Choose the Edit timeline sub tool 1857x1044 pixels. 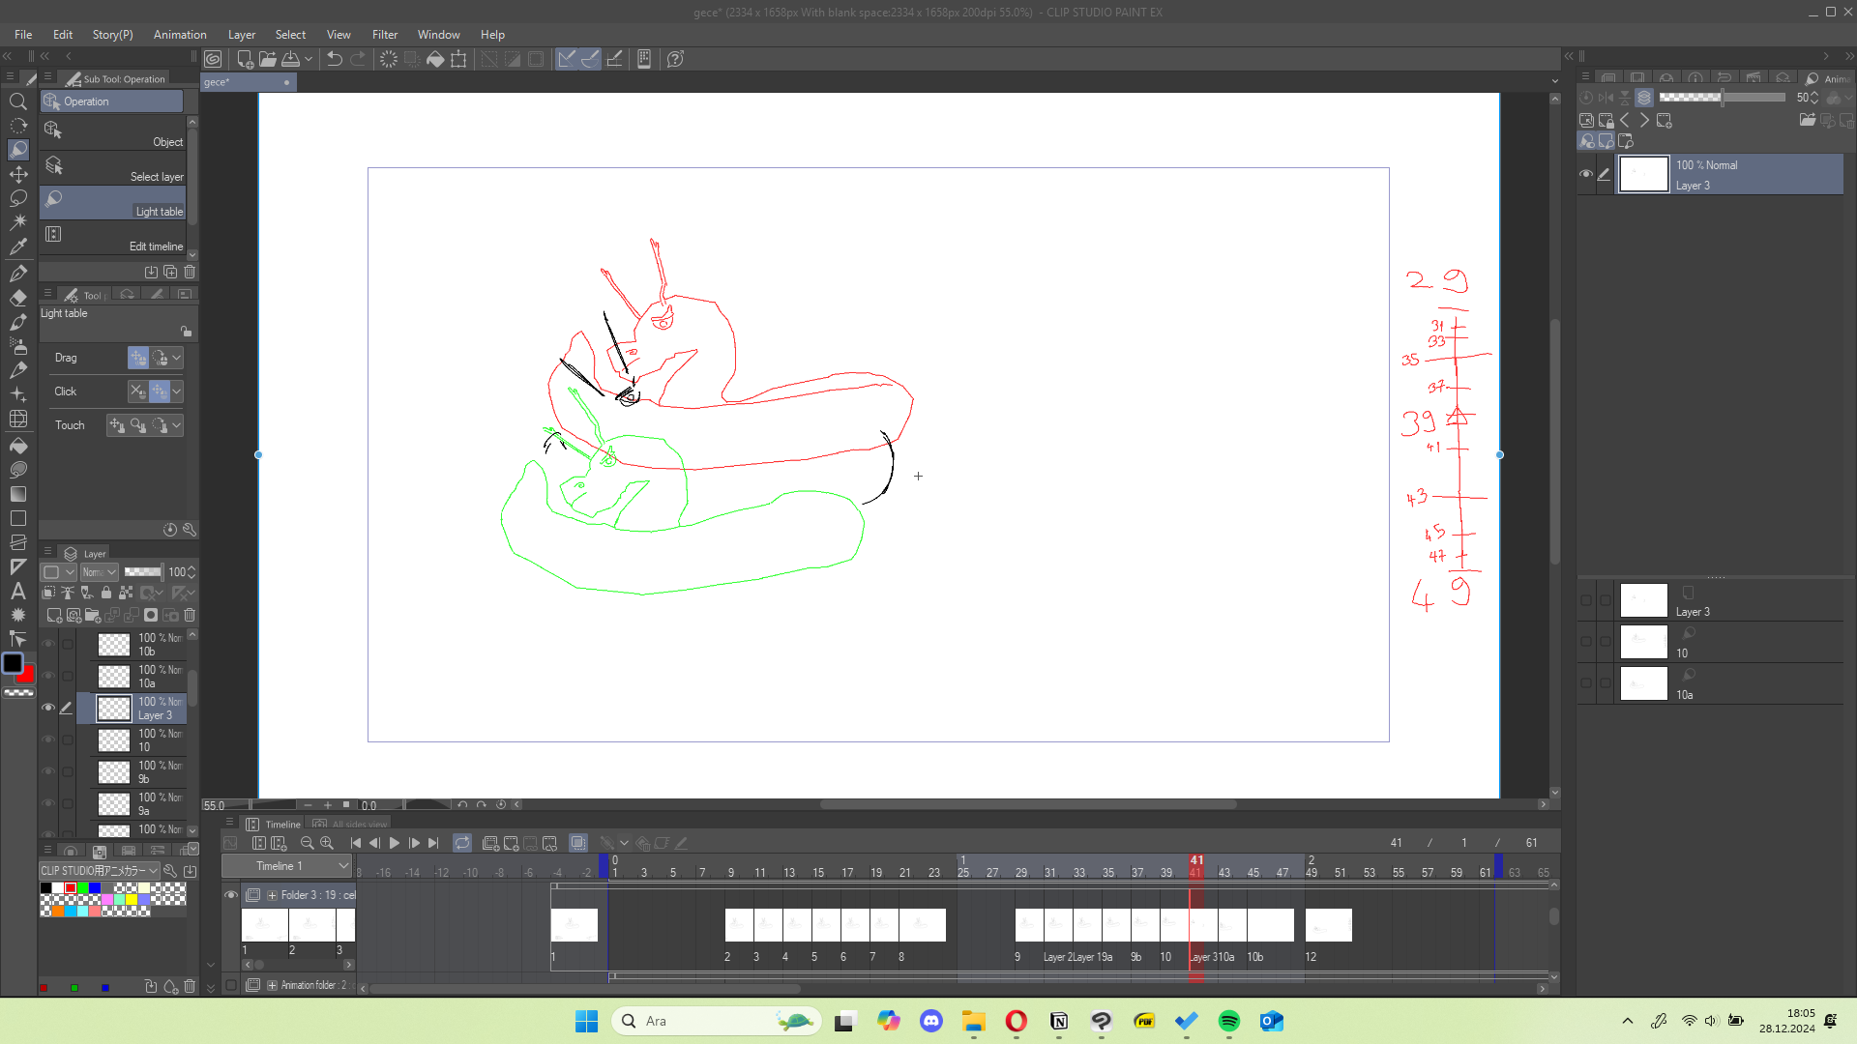pyautogui.click(x=113, y=238)
